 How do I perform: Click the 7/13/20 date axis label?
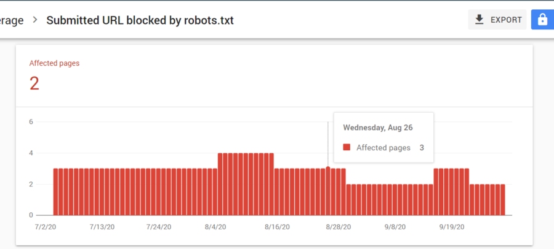[102, 227]
